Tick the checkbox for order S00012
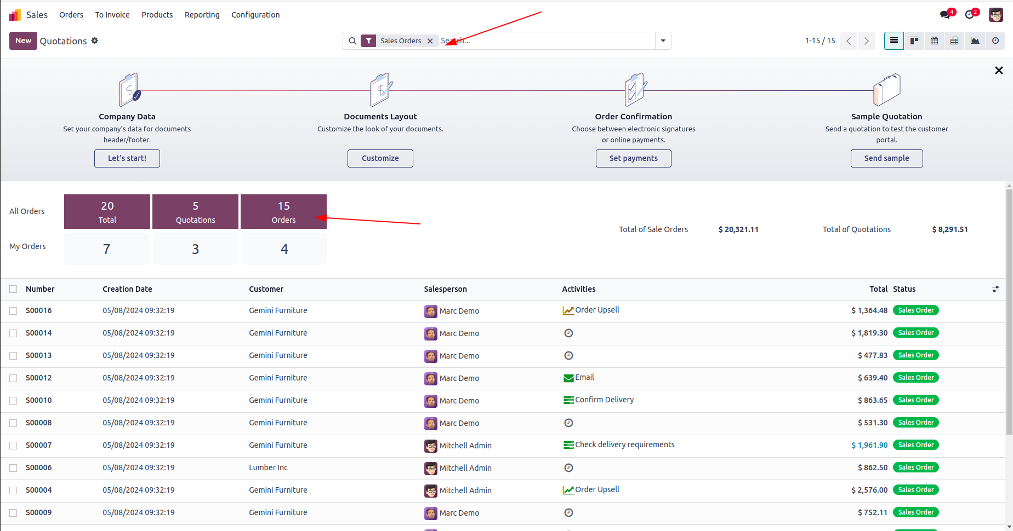This screenshot has height=531, width=1013. coord(13,378)
